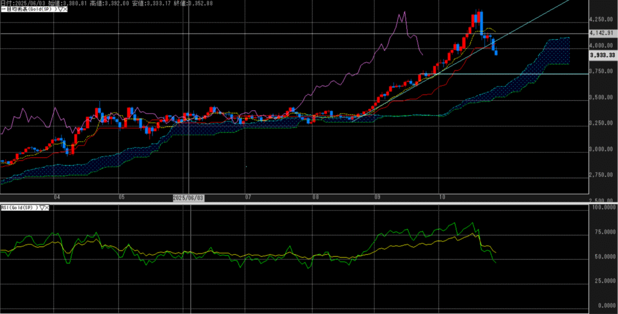This screenshot has width=618, height=314.
Task: Click the current price tag 3,933.33
Action: 602,56
